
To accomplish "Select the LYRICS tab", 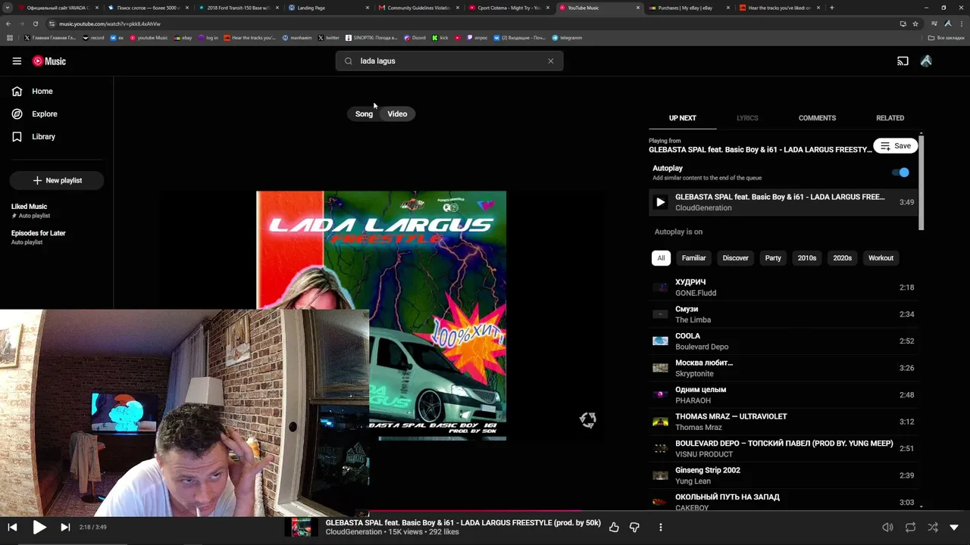I will coord(747,118).
